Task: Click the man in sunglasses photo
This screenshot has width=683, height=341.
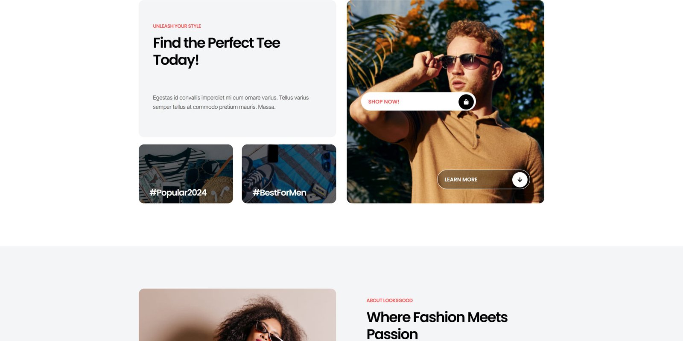Action: [x=445, y=101]
